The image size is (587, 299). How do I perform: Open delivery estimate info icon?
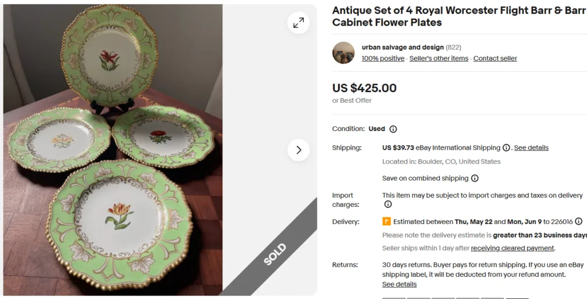tap(578, 221)
